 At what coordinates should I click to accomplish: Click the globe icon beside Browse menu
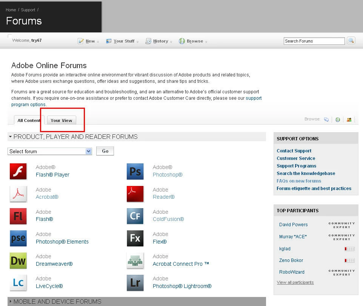click(x=182, y=41)
